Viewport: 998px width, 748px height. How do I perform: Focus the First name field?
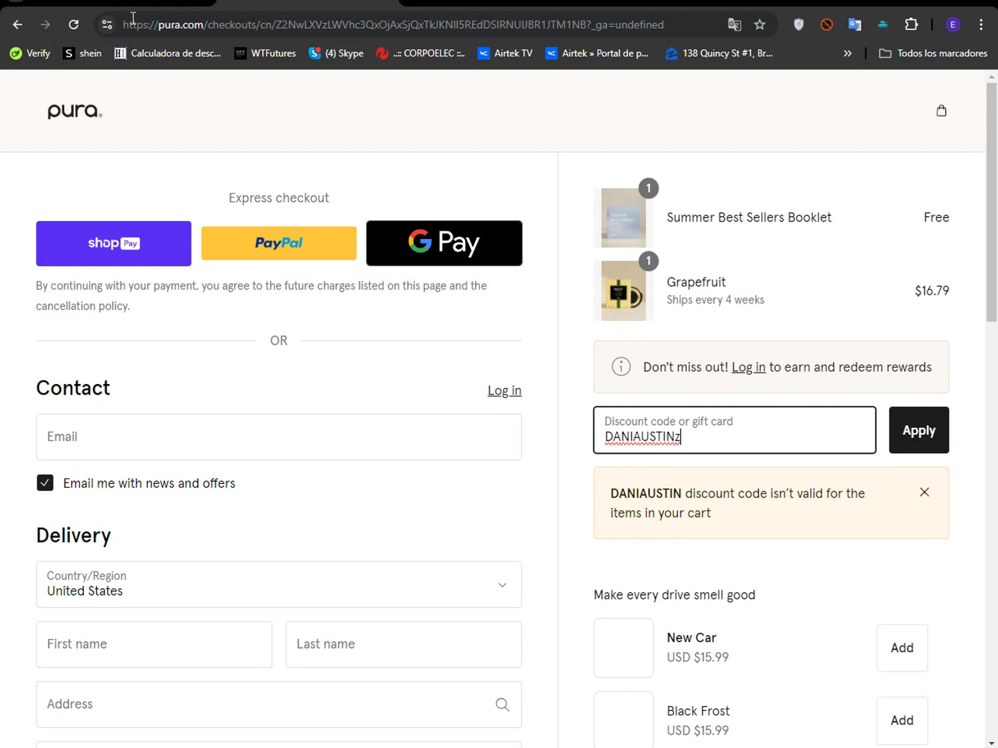(154, 644)
